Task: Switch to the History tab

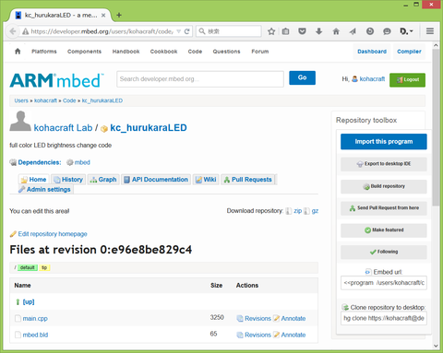Action: click(68, 180)
